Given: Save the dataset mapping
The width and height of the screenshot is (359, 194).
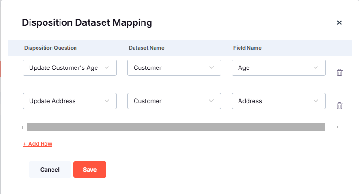Looking at the screenshot, I should [x=90, y=170].
